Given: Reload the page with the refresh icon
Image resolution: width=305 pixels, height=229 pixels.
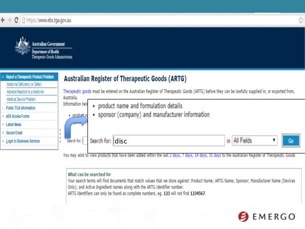Looking at the screenshot, I should click(x=16, y=20).
